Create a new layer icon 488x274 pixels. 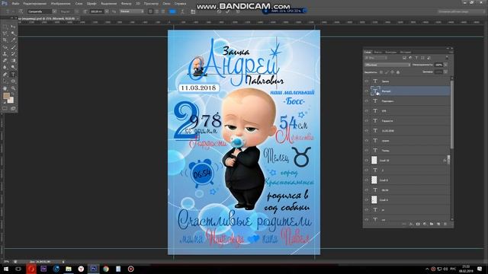[x=438, y=224]
